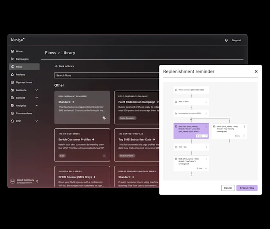This screenshot has height=229, width=270.
Task: Open the Analytics sidebar item
Action: tap(24, 106)
